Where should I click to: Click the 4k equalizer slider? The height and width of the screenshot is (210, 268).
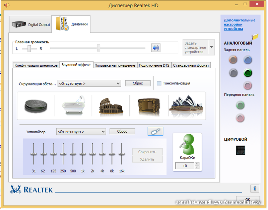coord(103,155)
